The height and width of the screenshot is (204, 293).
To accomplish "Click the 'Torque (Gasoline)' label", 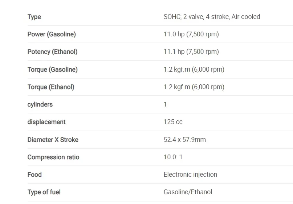I will click(x=53, y=69).
